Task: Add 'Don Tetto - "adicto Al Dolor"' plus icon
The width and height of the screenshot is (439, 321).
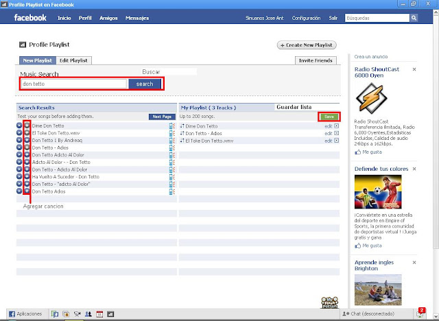Action: click(27, 184)
